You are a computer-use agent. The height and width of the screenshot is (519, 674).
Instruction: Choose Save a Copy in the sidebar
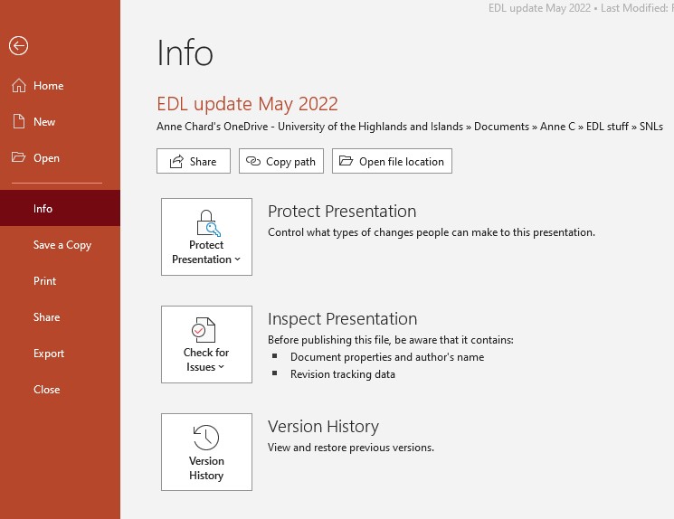click(60, 245)
